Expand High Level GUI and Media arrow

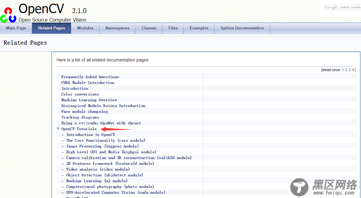63,152
